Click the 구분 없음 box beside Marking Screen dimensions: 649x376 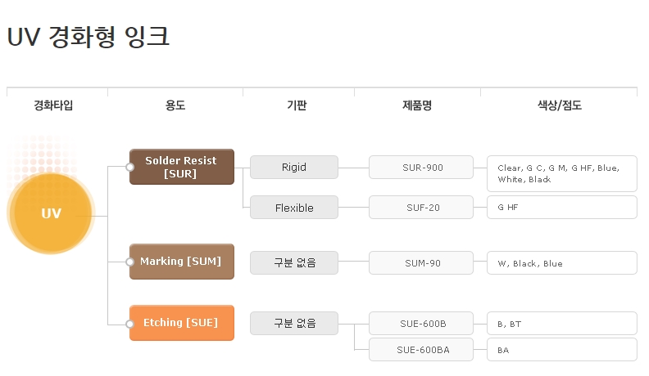click(x=294, y=263)
